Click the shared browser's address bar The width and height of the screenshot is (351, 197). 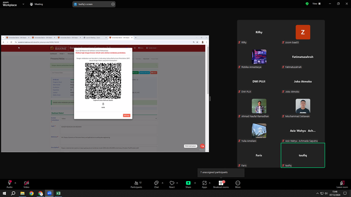[103, 42]
